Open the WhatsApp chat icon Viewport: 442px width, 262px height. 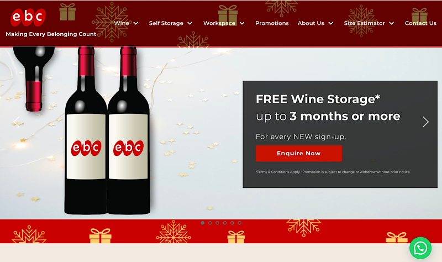click(420, 248)
